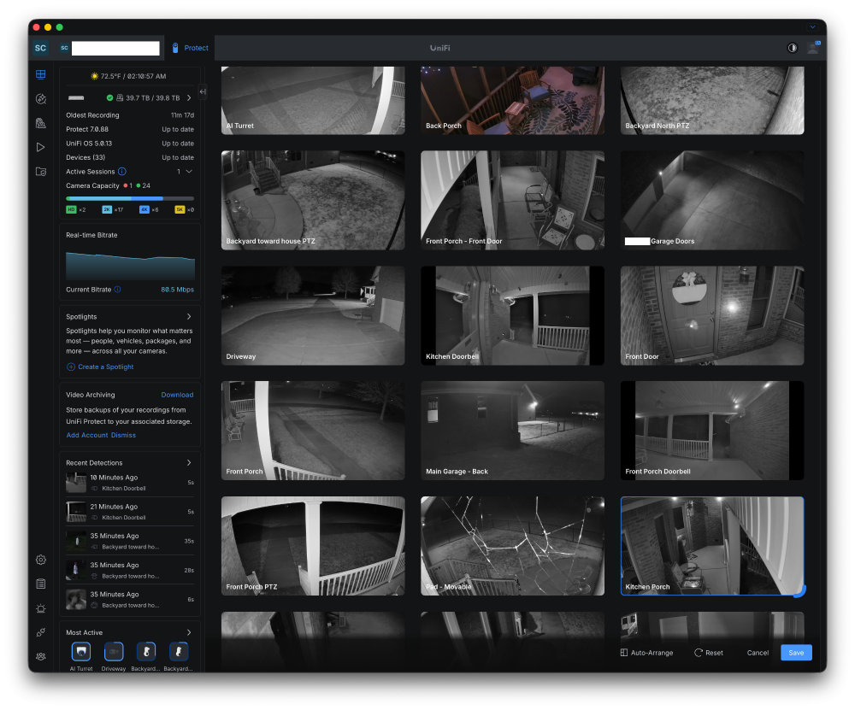
Task: Open the Users icon at sidebar bottom
Action: 40,656
